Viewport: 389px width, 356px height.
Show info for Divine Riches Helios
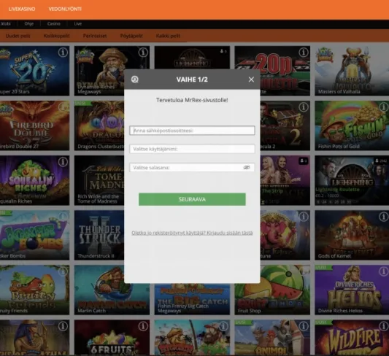point(384,271)
